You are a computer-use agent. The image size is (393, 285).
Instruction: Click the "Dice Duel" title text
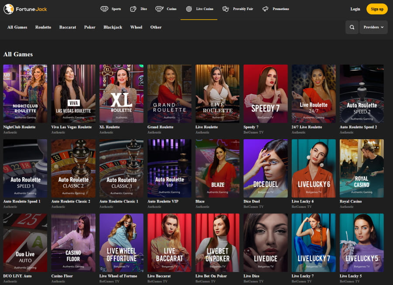252,201
